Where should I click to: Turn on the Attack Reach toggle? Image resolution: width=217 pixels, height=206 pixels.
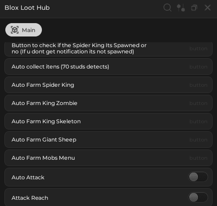198,197
